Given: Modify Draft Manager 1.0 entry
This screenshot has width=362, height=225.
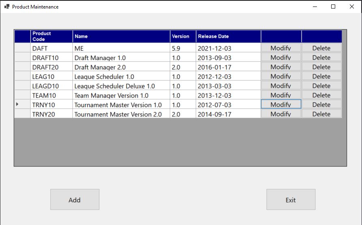Looking at the screenshot, I should tap(281, 57).
